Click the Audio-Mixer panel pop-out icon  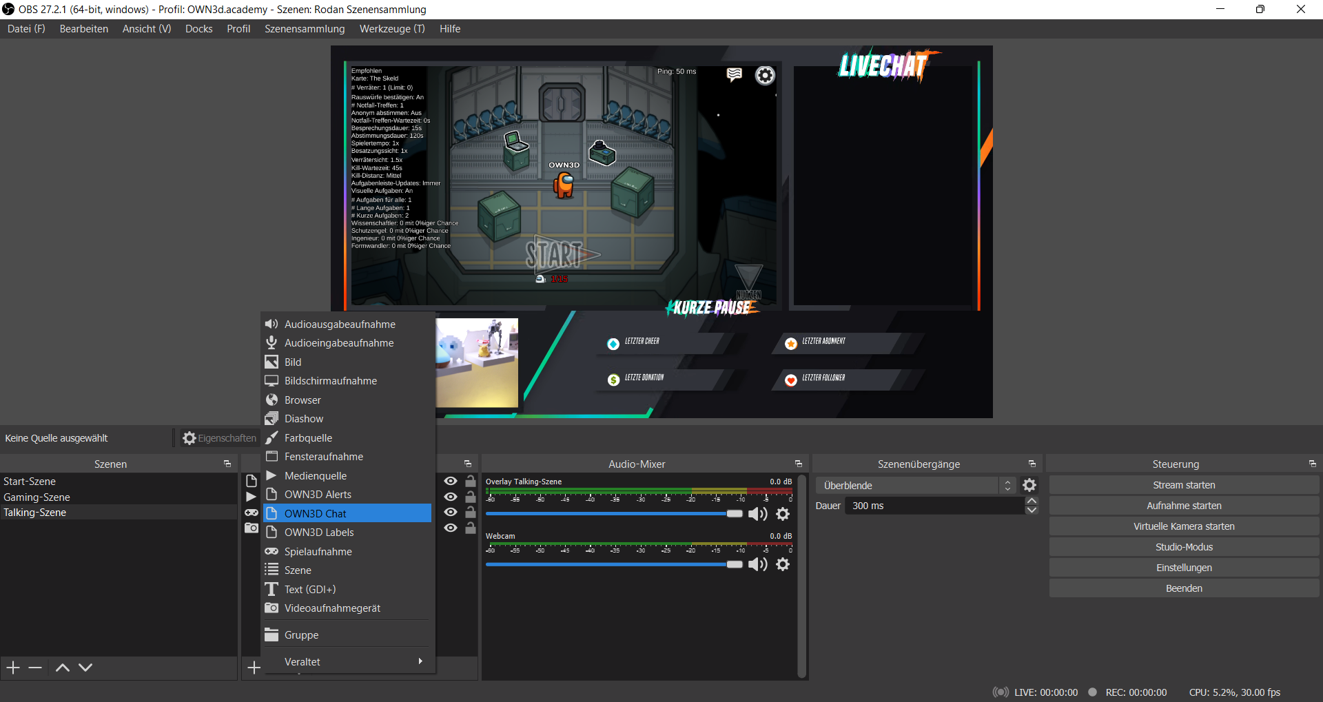pos(798,464)
